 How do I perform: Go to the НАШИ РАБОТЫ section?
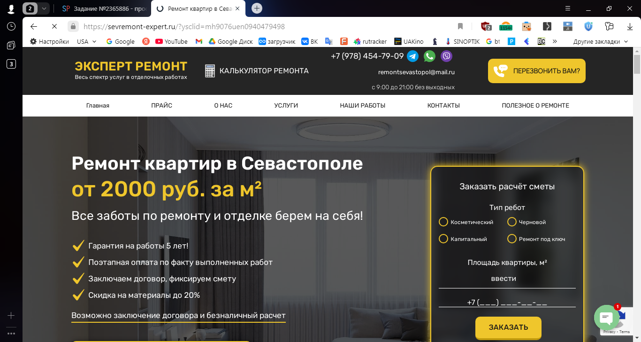coord(363,106)
